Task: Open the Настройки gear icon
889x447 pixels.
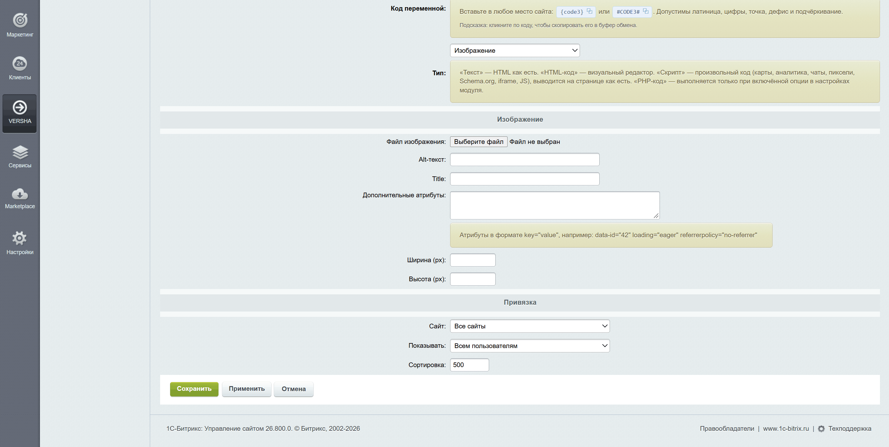Action: click(19, 238)
